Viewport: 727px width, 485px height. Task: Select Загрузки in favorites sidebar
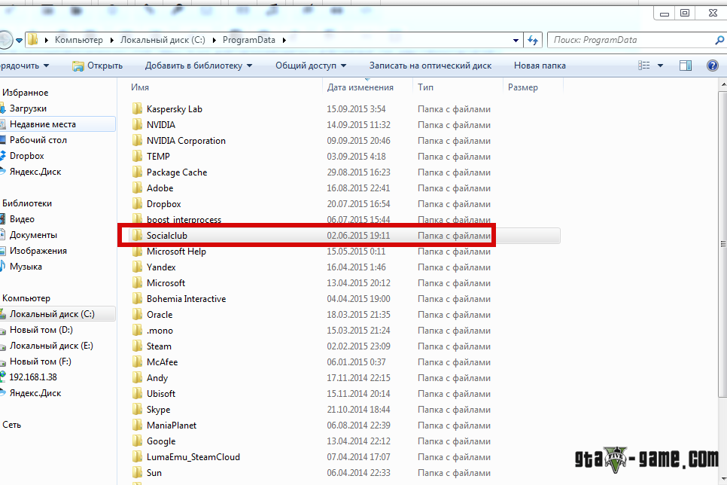click(x=29, y=108)
